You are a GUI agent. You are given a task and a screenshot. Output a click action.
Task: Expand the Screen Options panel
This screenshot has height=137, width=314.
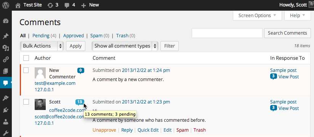click(257, 15)
